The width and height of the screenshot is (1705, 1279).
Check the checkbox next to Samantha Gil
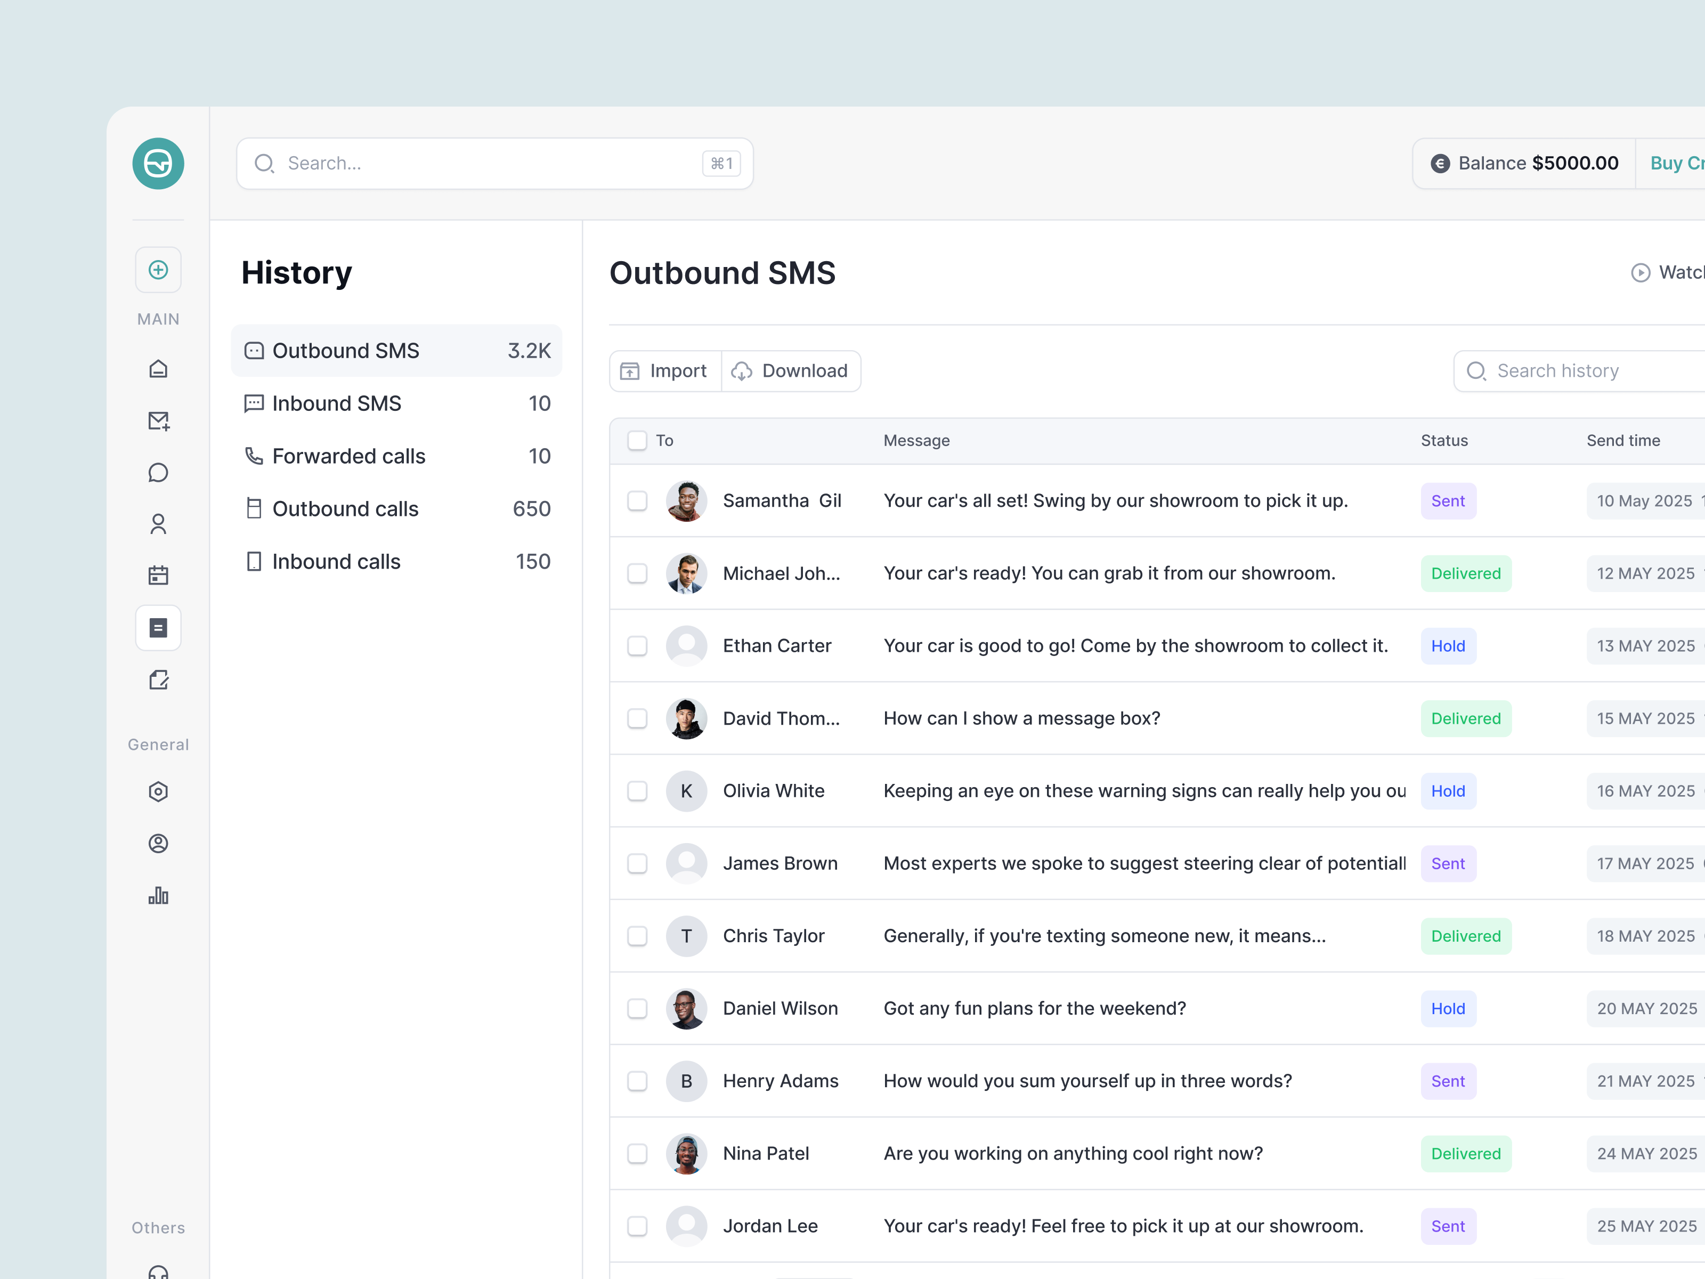[637, 501]
